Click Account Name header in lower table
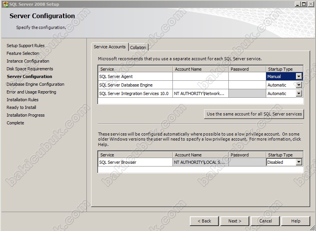The height and width of the screenshot is (231, 316). 201,155
